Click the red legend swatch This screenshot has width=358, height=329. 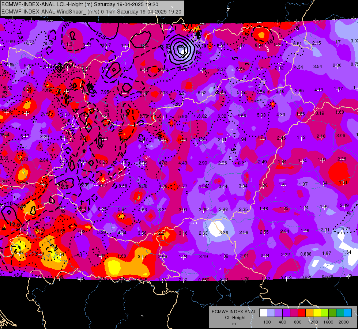tap(302, 313)
